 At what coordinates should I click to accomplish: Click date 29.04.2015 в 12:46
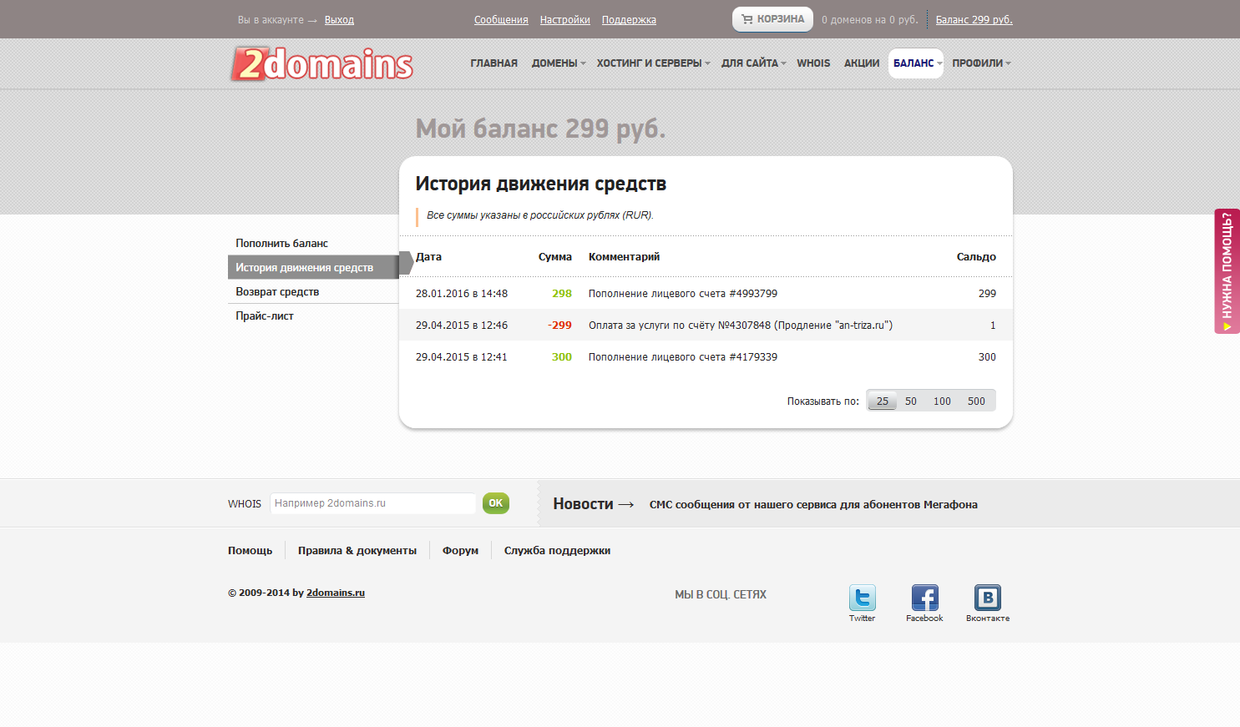point(462,326)
